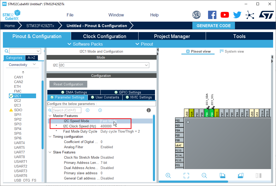The width and height of the screenshot is (276, 186).
Task: Click the Reset Configuration button
Action: (x=68, y=84)
